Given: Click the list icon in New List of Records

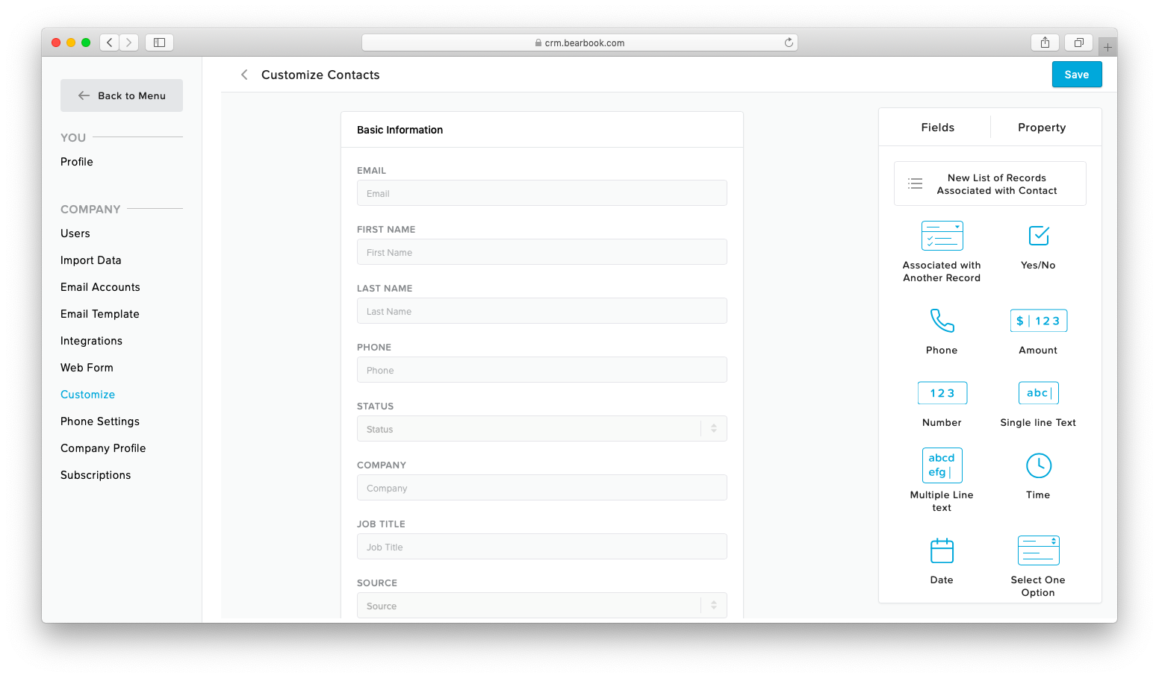Looking at the screenshot, I should (916, 183).
